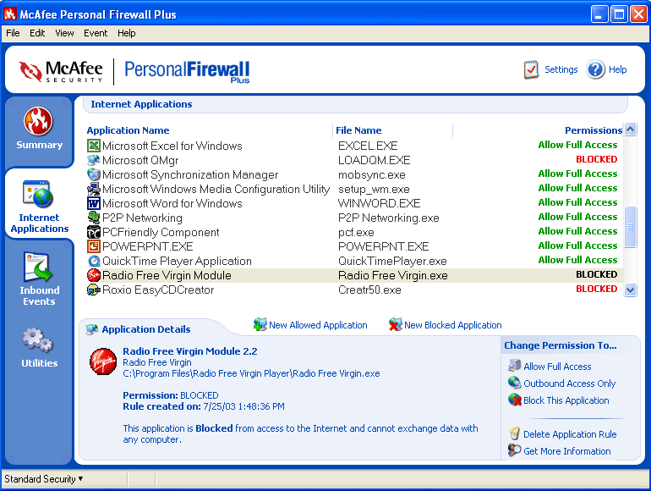Click the Help link in header
Screen dimensions: 651x491
point(617,69)
